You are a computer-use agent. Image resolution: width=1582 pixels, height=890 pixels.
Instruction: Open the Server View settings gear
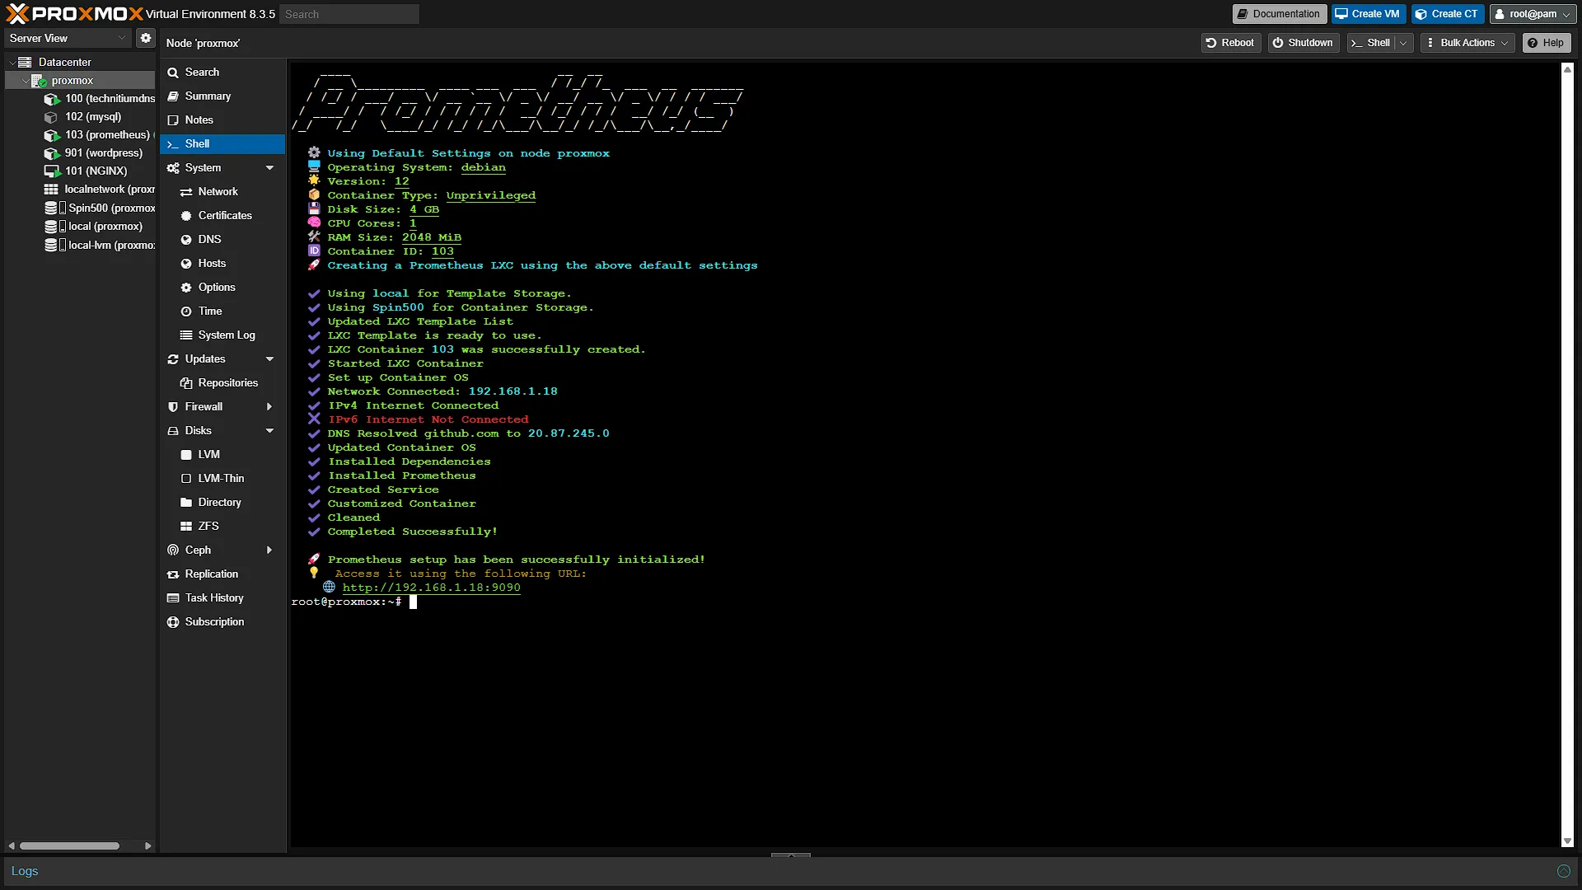coord(146,38)
